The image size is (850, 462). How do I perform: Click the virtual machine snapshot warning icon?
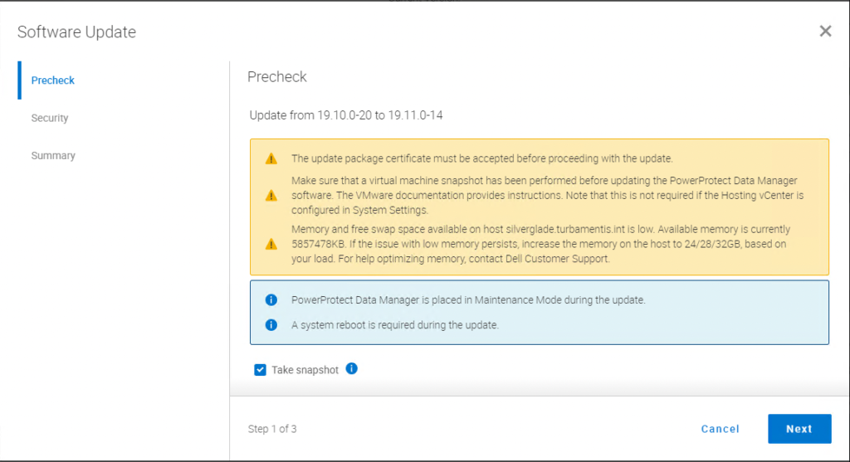[x=271, y=196]
